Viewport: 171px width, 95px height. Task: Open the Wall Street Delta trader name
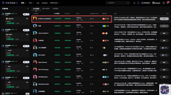tap(44, 84)
